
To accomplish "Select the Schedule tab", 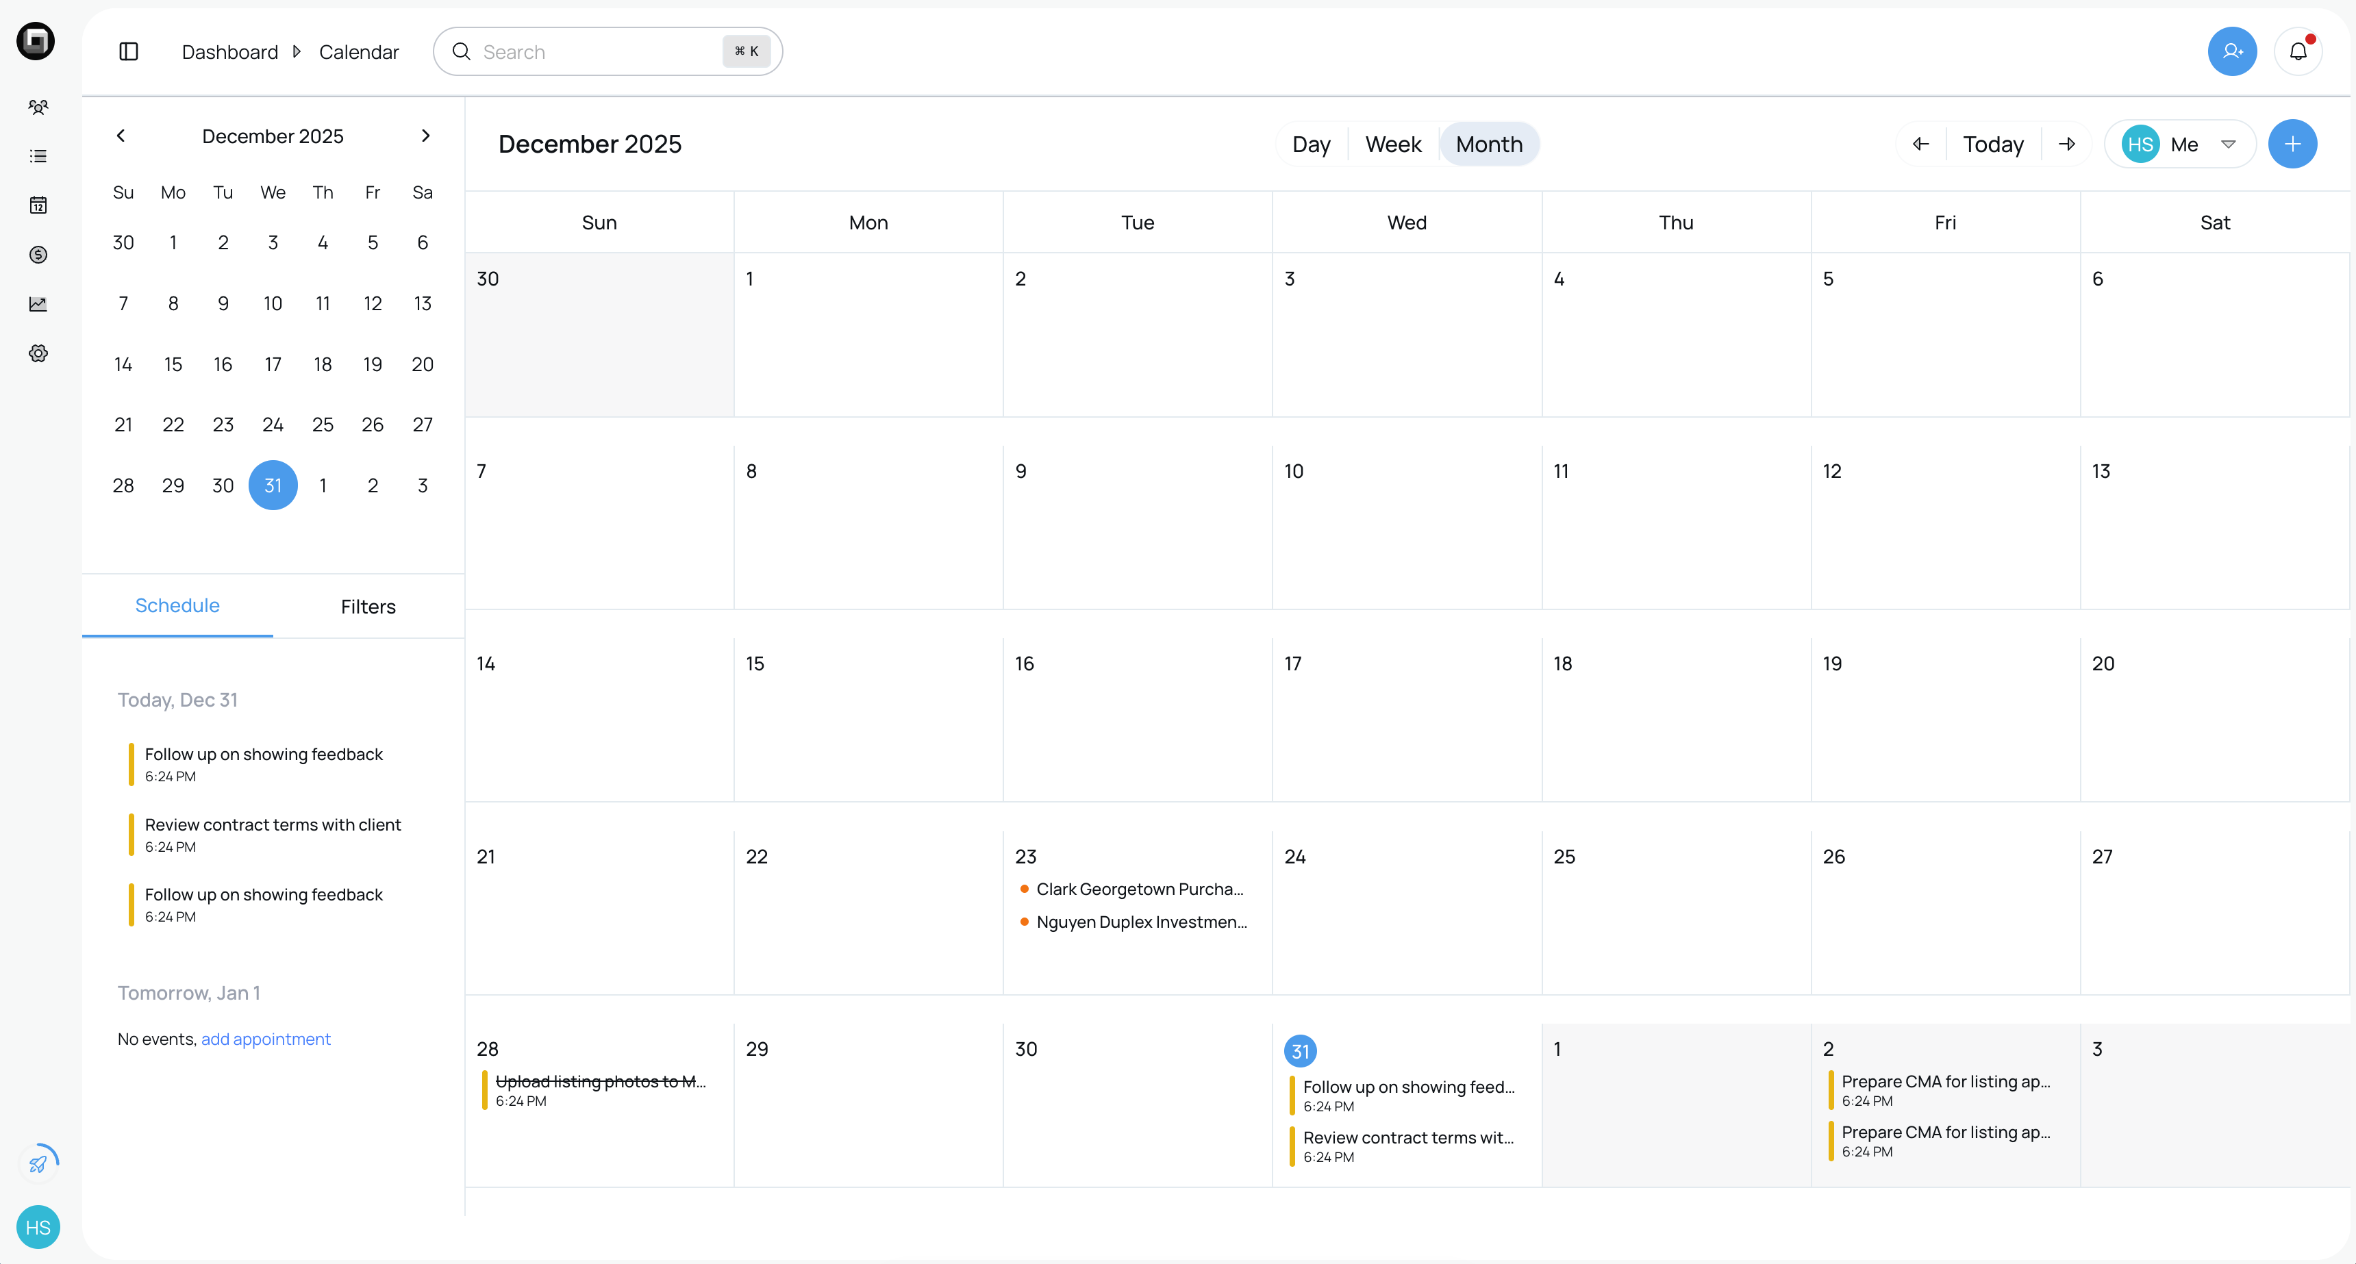I will click(177, 605).
